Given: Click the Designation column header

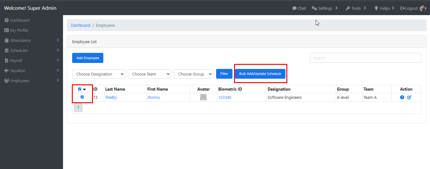Looking at the screenshot, I should click(x=279, y=89).
